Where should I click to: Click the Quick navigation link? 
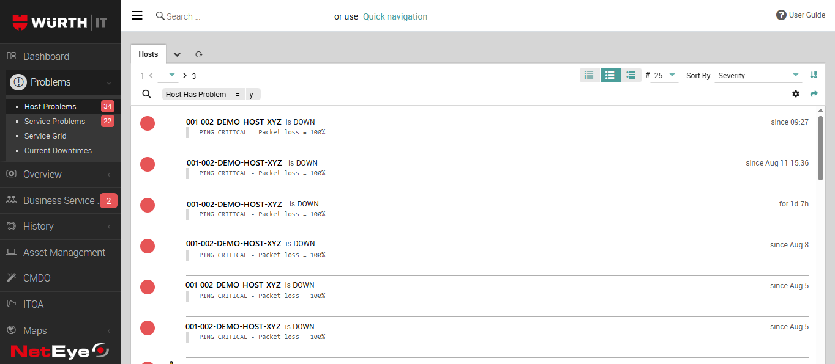[395, 16]
